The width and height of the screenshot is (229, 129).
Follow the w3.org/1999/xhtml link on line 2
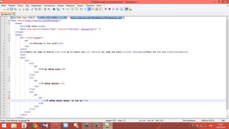(x=42, y=21)
